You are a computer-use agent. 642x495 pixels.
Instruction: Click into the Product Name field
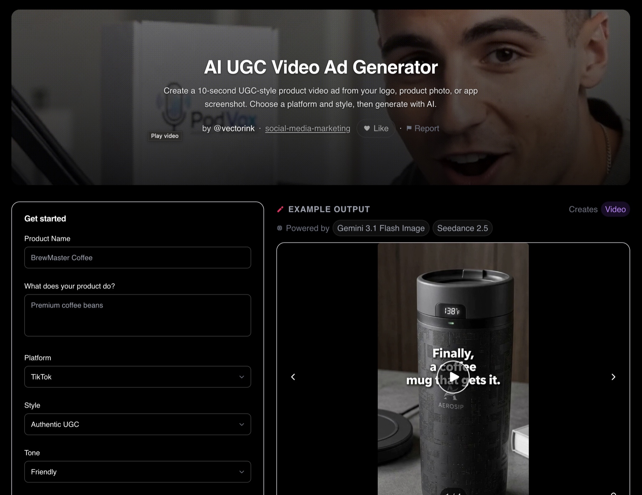[138, 257]
